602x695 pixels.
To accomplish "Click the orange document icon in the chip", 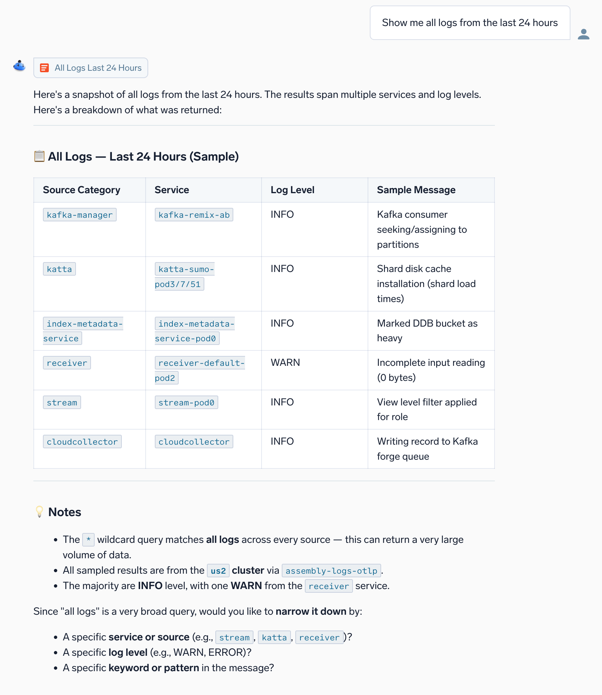I will (44, 68).
